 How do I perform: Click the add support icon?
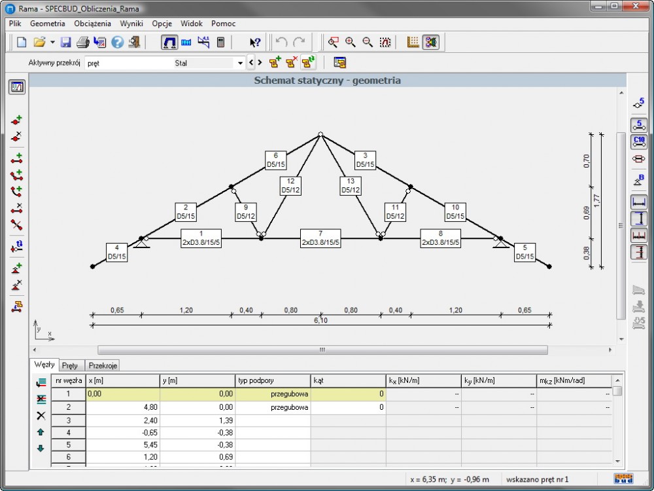(x=17, y=268)
